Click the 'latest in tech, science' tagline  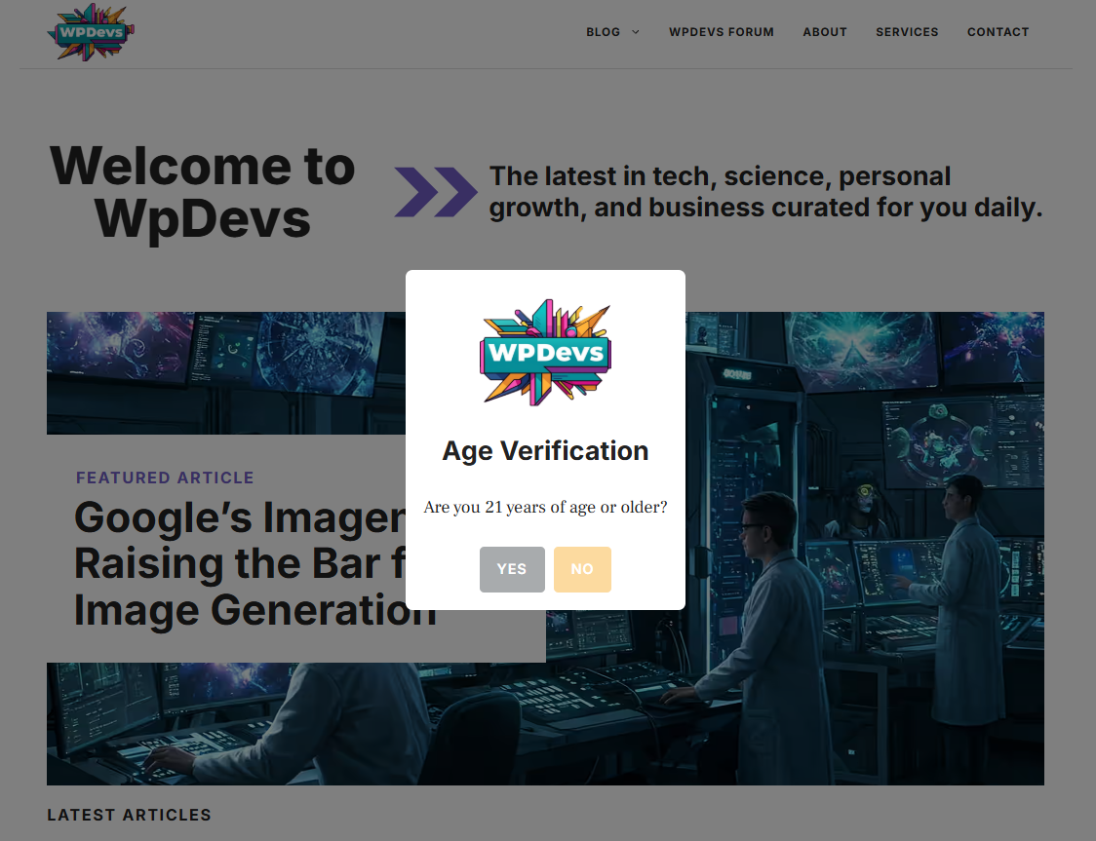[x=766, y=192]
